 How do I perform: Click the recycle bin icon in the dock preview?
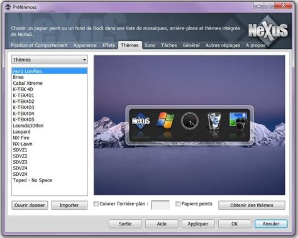pos(214,121)
